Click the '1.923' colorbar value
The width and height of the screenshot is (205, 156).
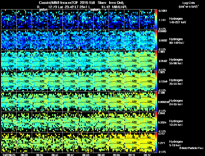tap(161, 72)
